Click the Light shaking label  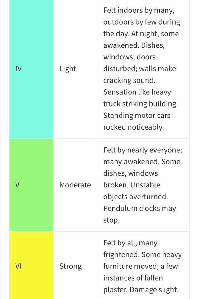pos(68,69)
